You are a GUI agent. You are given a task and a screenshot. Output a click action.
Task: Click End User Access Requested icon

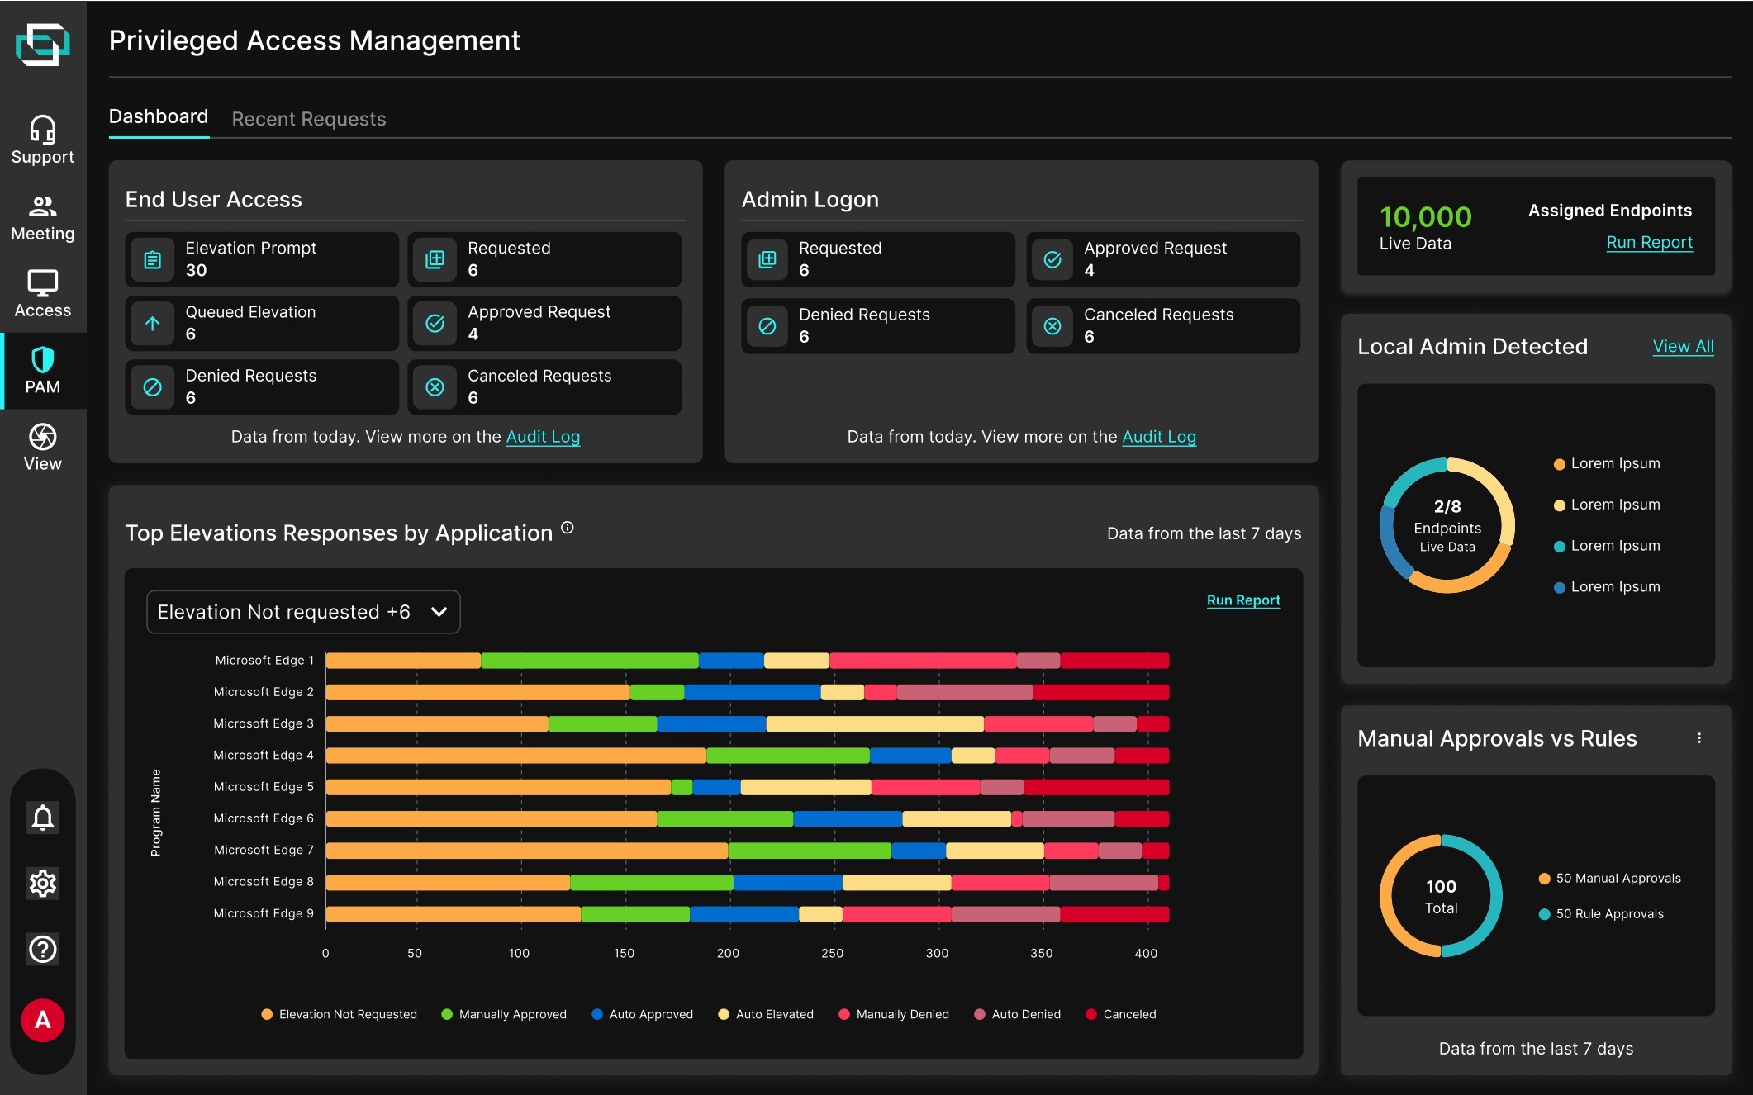pos(435,259)
